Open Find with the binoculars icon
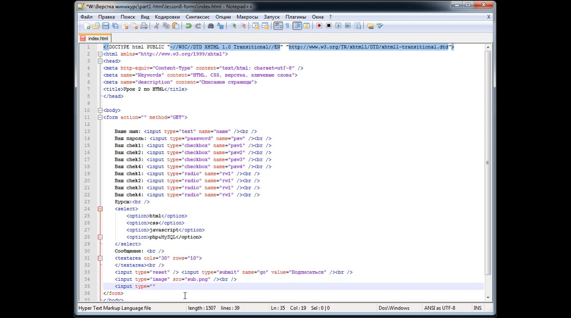 (x=211, y=26)
